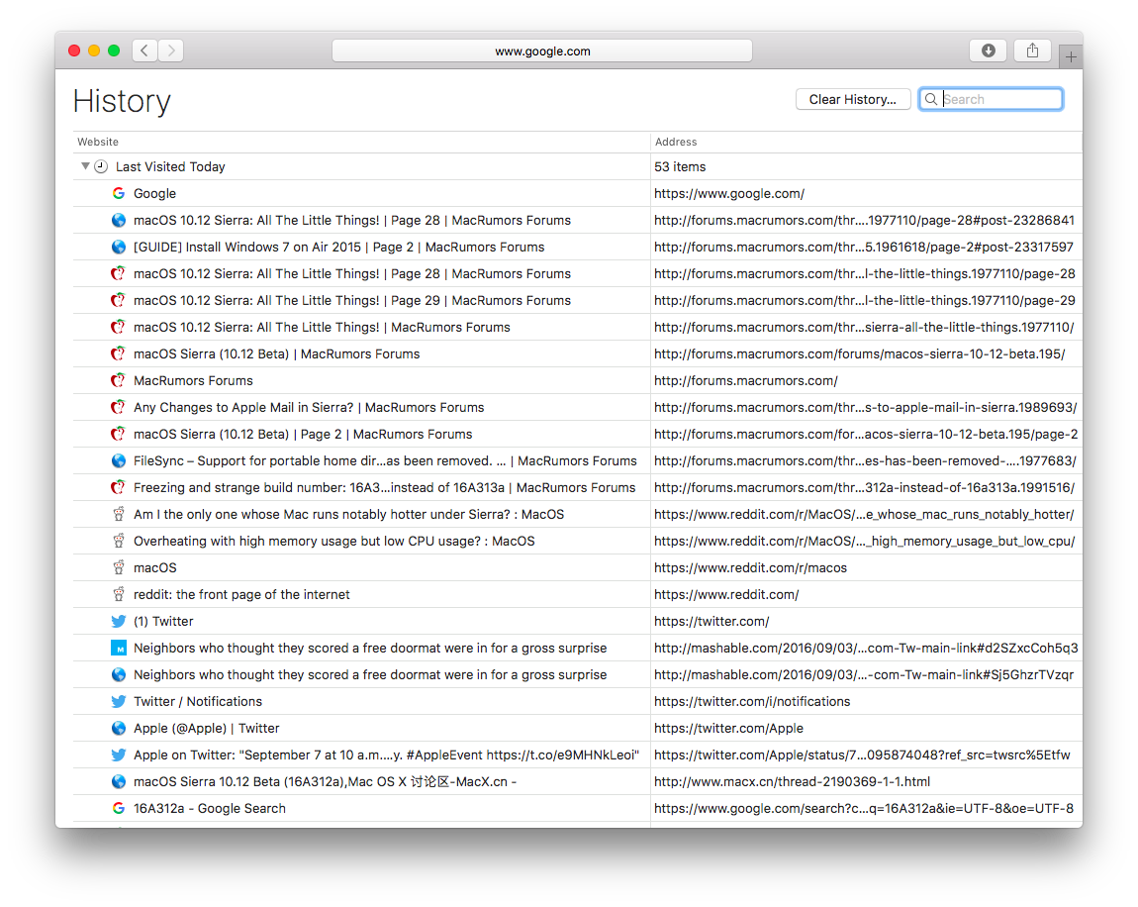Select 'FileSync – Support for portable home' entry

pyautogui.click(x=577, y=460)
